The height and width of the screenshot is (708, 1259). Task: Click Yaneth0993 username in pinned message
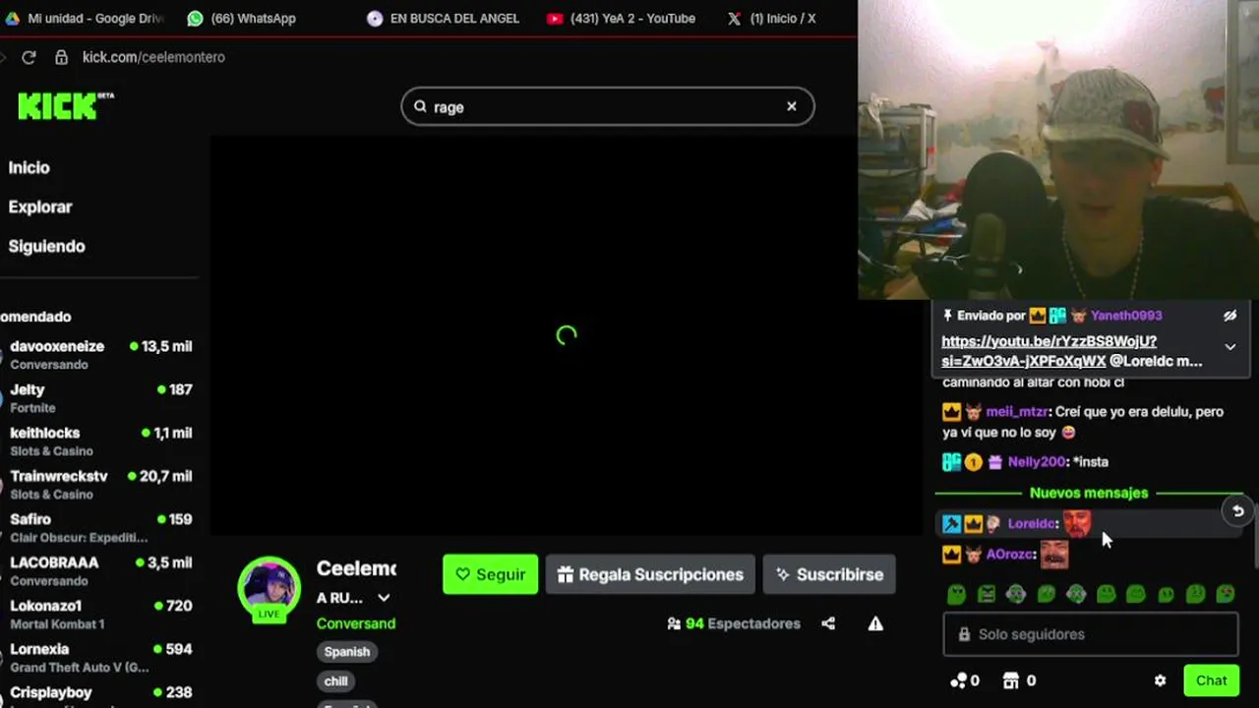1126,316
